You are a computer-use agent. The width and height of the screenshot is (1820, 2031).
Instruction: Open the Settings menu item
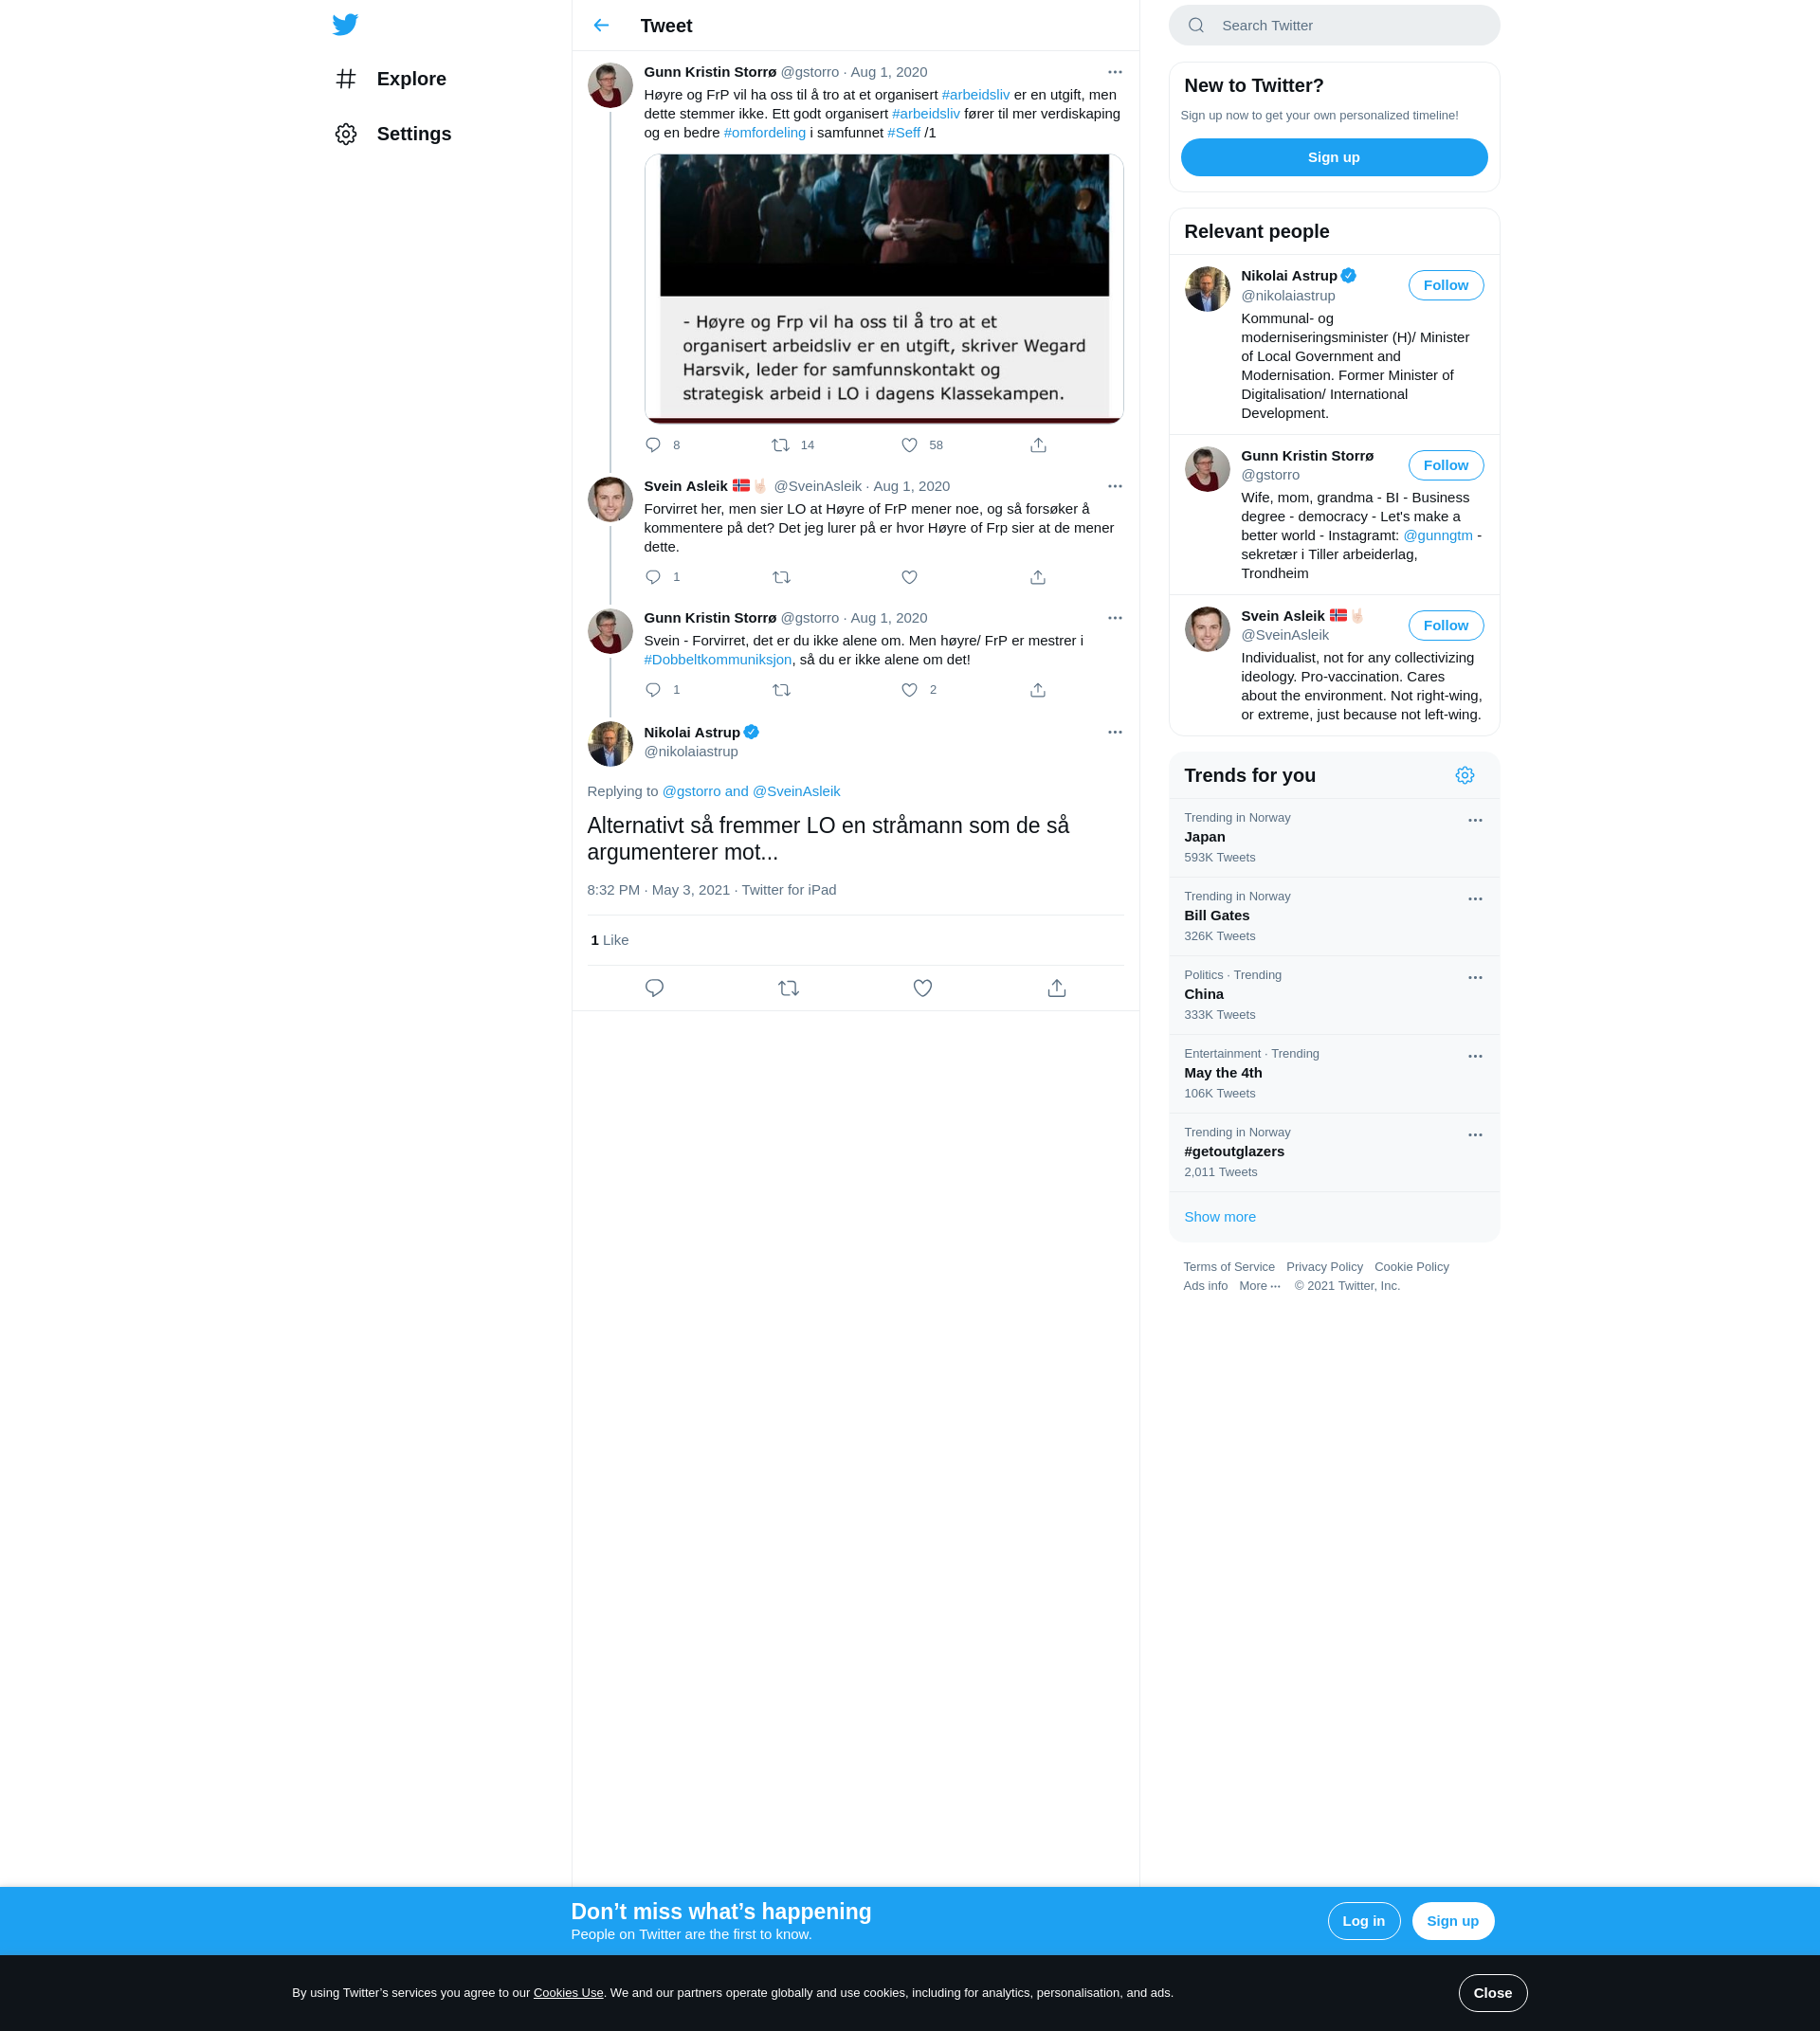393,134
